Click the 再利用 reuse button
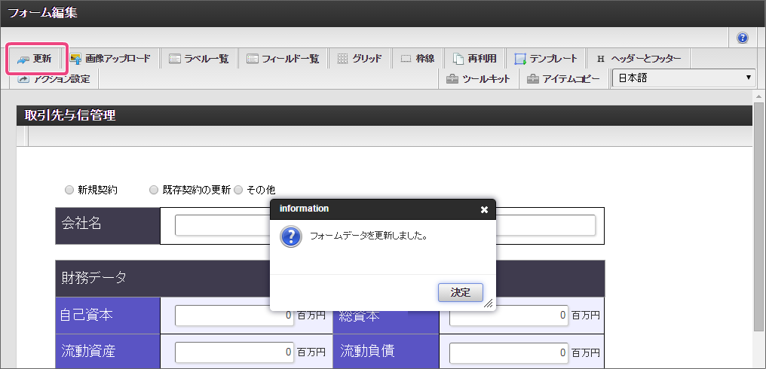The width and height of the screenshot is (766, 369). click(x=474, y=59)
